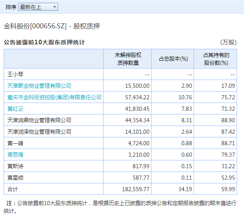Screen dimensions: 244x217
Task: Select the 黄星顺 row name
Action: coord(16,178)
